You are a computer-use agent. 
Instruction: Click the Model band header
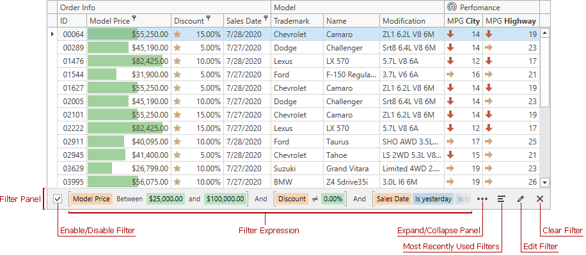click(x=357, y=8)
